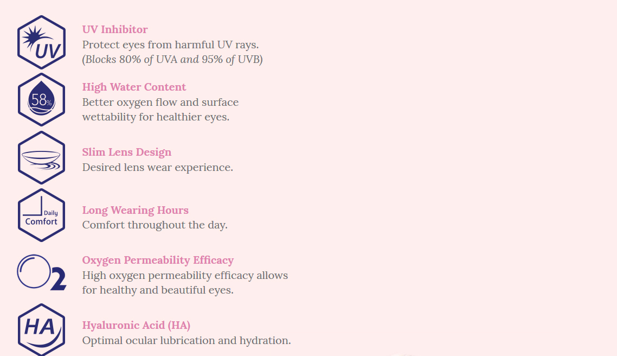The image size is (617, 356).
Task: Click the Daily Comfort hexagon icon
Action: tap(41, 215)
